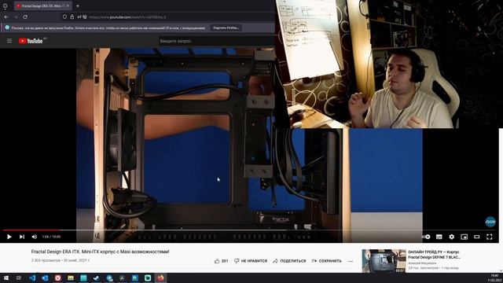Click the shield tracking protection icon

point(64,17)
